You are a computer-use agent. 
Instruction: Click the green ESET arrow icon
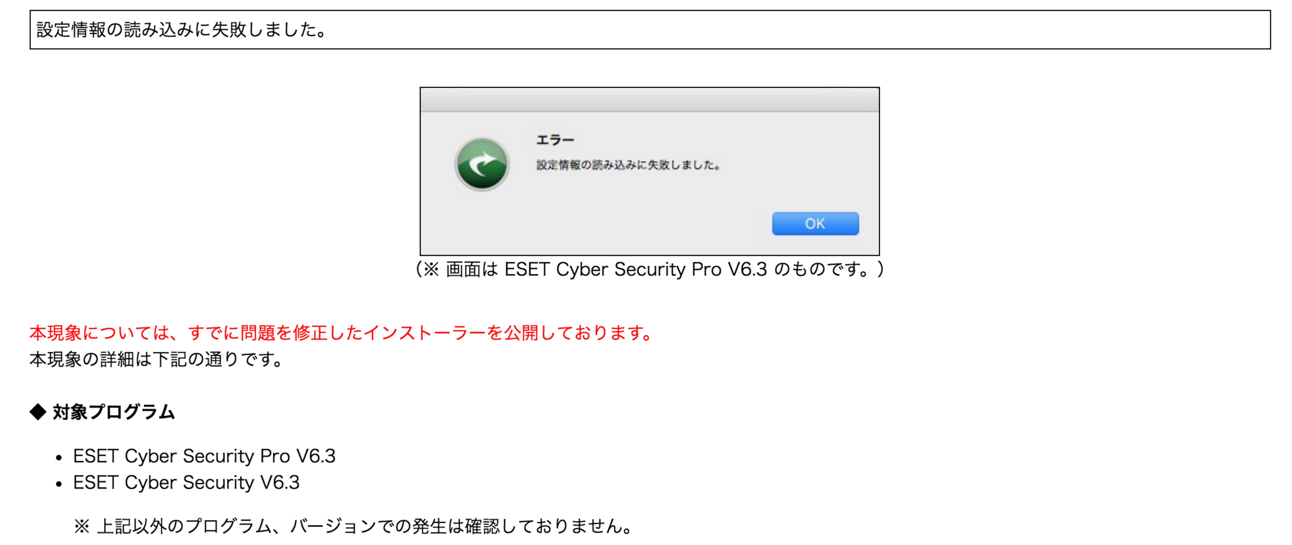(x=482, y=164)
